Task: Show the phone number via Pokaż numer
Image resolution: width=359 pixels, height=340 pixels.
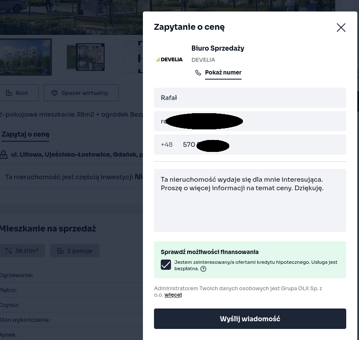Action: pos(223,72)
